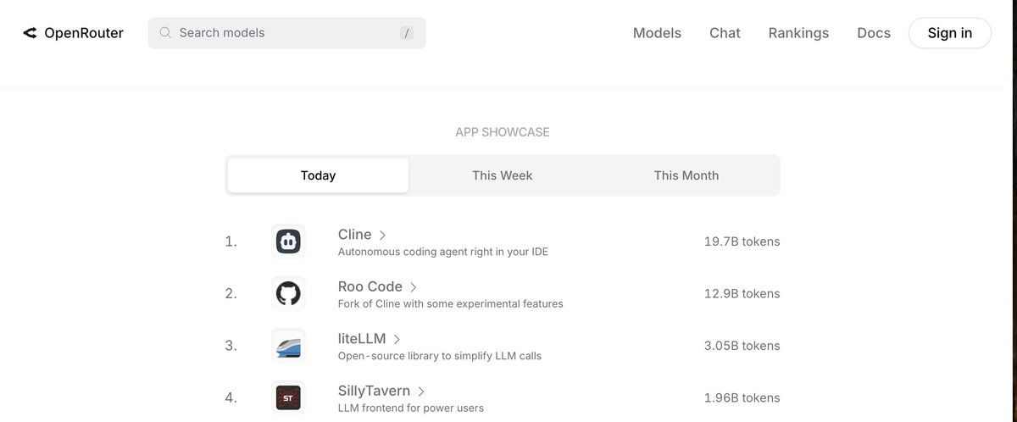The height and width of the screenshot is (422, 1017).
Task: Click "Open-source library to simplify LLM calls"
Action: 439,356
